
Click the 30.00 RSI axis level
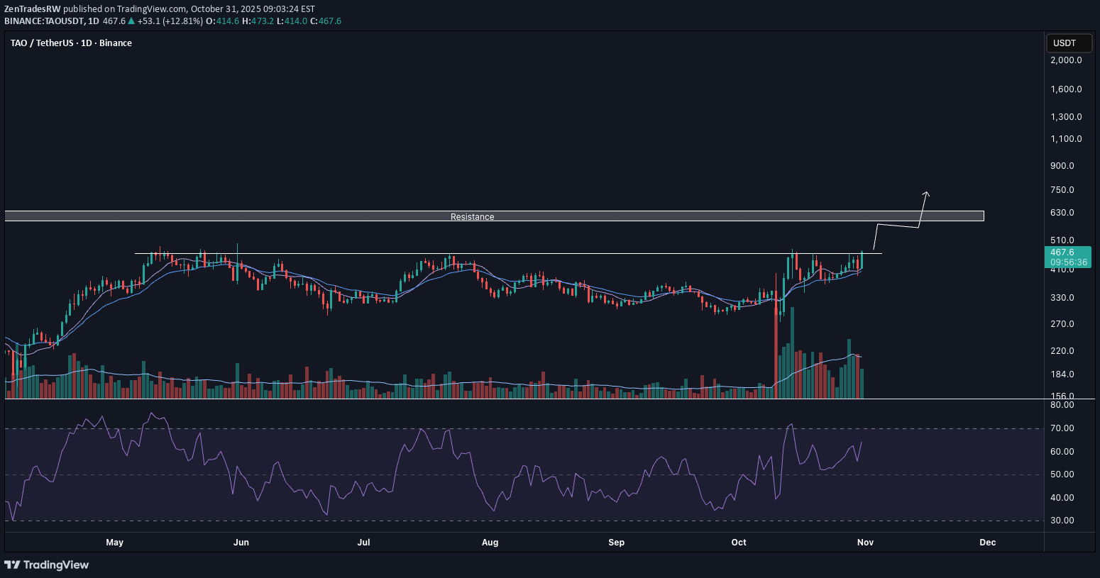(1062, 521)
